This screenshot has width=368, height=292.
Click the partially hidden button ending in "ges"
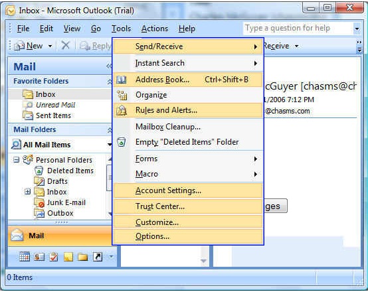(276, 206)
